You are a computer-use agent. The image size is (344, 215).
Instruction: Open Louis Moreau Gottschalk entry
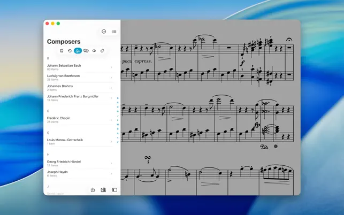click(80, 142)
